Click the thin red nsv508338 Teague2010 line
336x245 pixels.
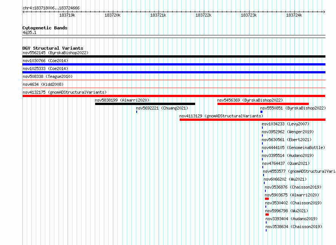[174, 80]
